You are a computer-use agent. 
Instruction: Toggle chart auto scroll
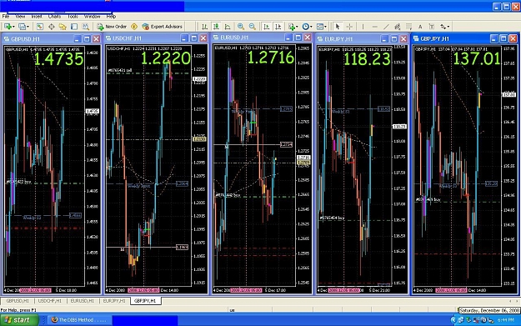[x=266, y=27]
